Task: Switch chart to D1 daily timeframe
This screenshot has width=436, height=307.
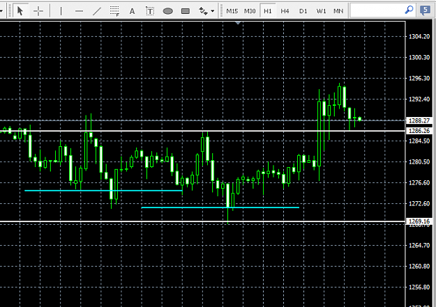Action: point(303,11)
